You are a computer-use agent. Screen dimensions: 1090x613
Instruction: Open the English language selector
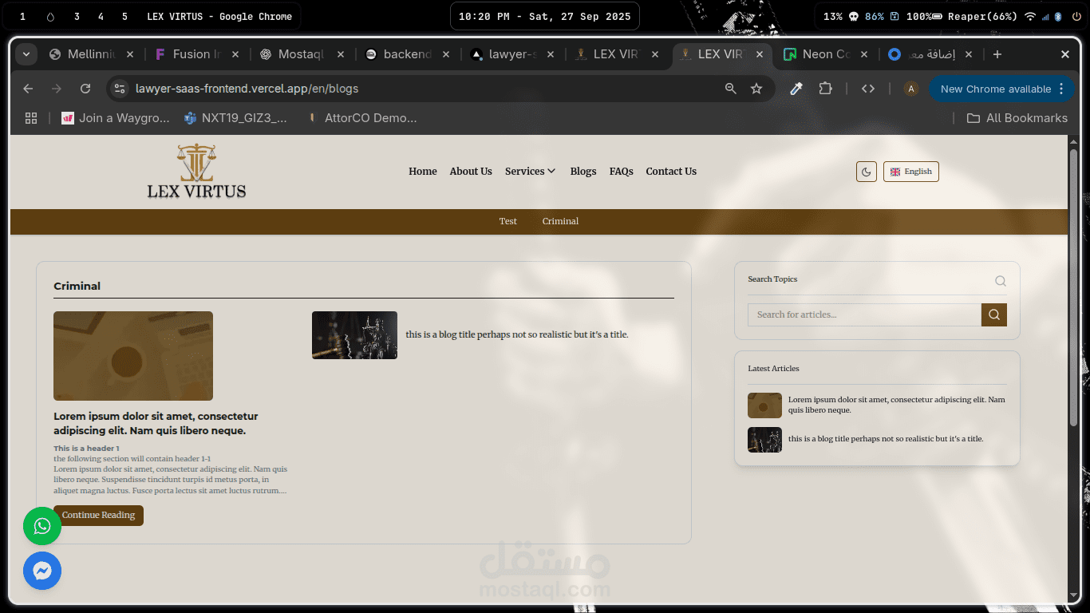click(x=911, y=172)
